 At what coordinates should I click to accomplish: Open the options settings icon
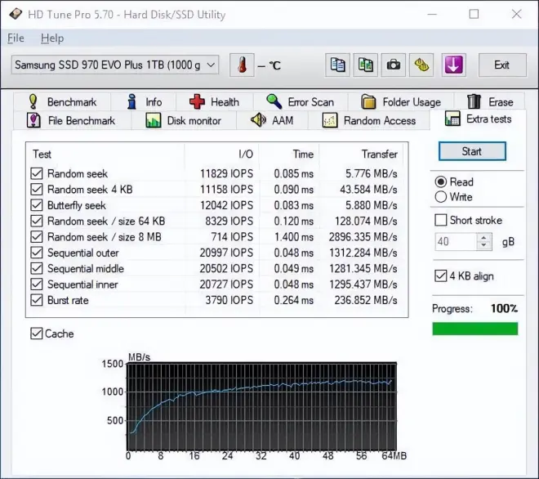pyautogui.click(x=421, y=65)
